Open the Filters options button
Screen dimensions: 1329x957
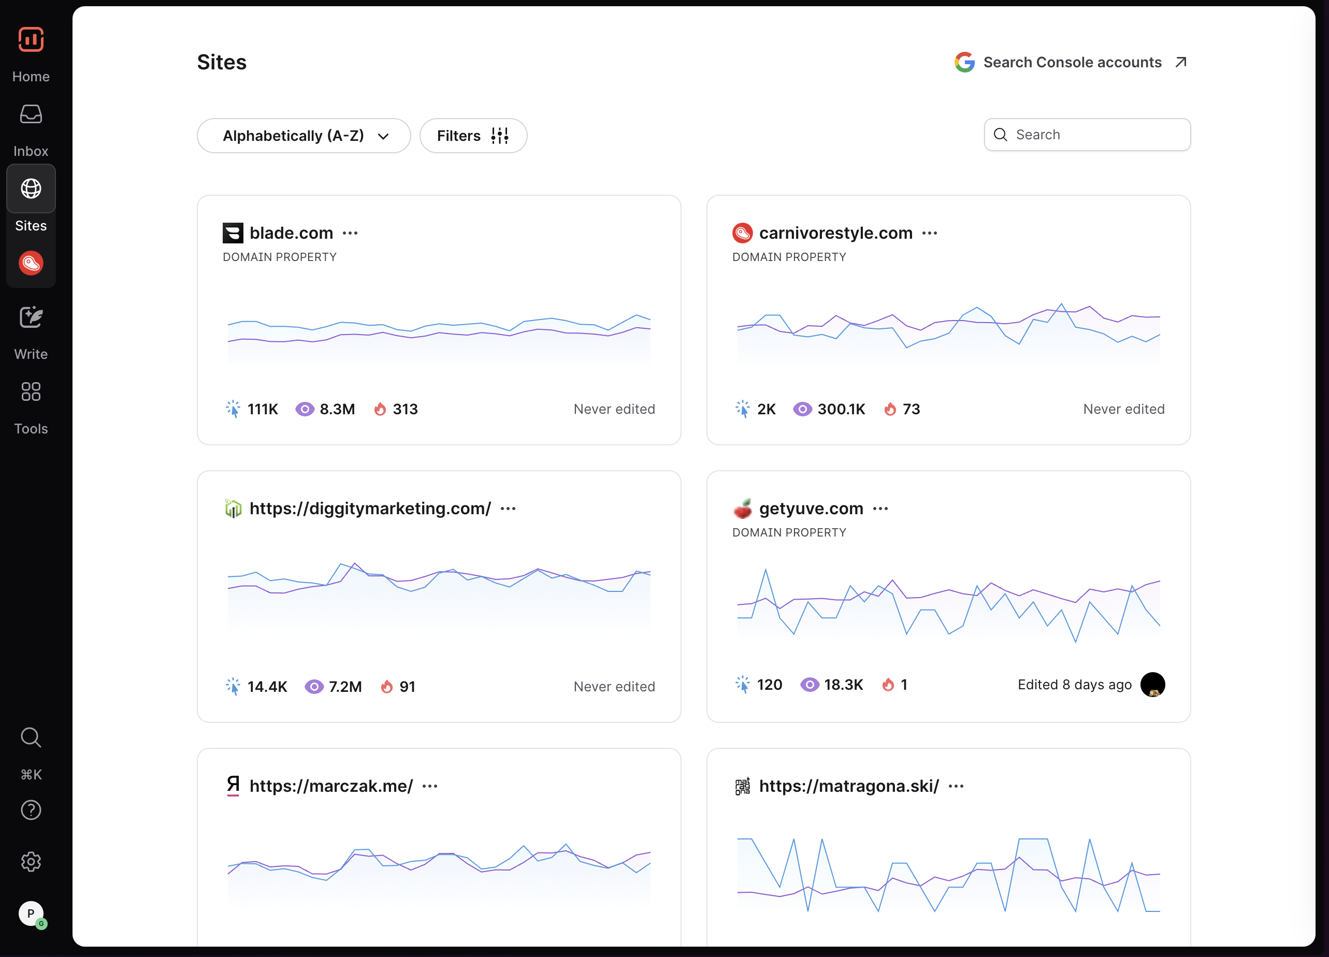coord(473,136)
